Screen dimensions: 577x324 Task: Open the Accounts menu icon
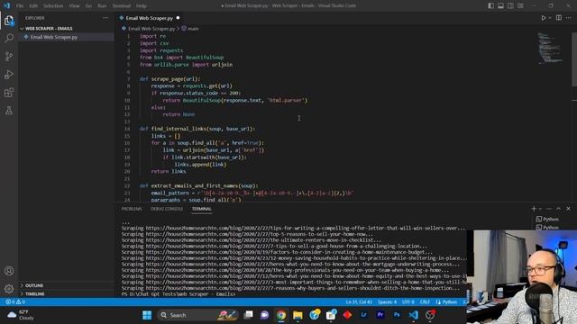coord(9,271)
